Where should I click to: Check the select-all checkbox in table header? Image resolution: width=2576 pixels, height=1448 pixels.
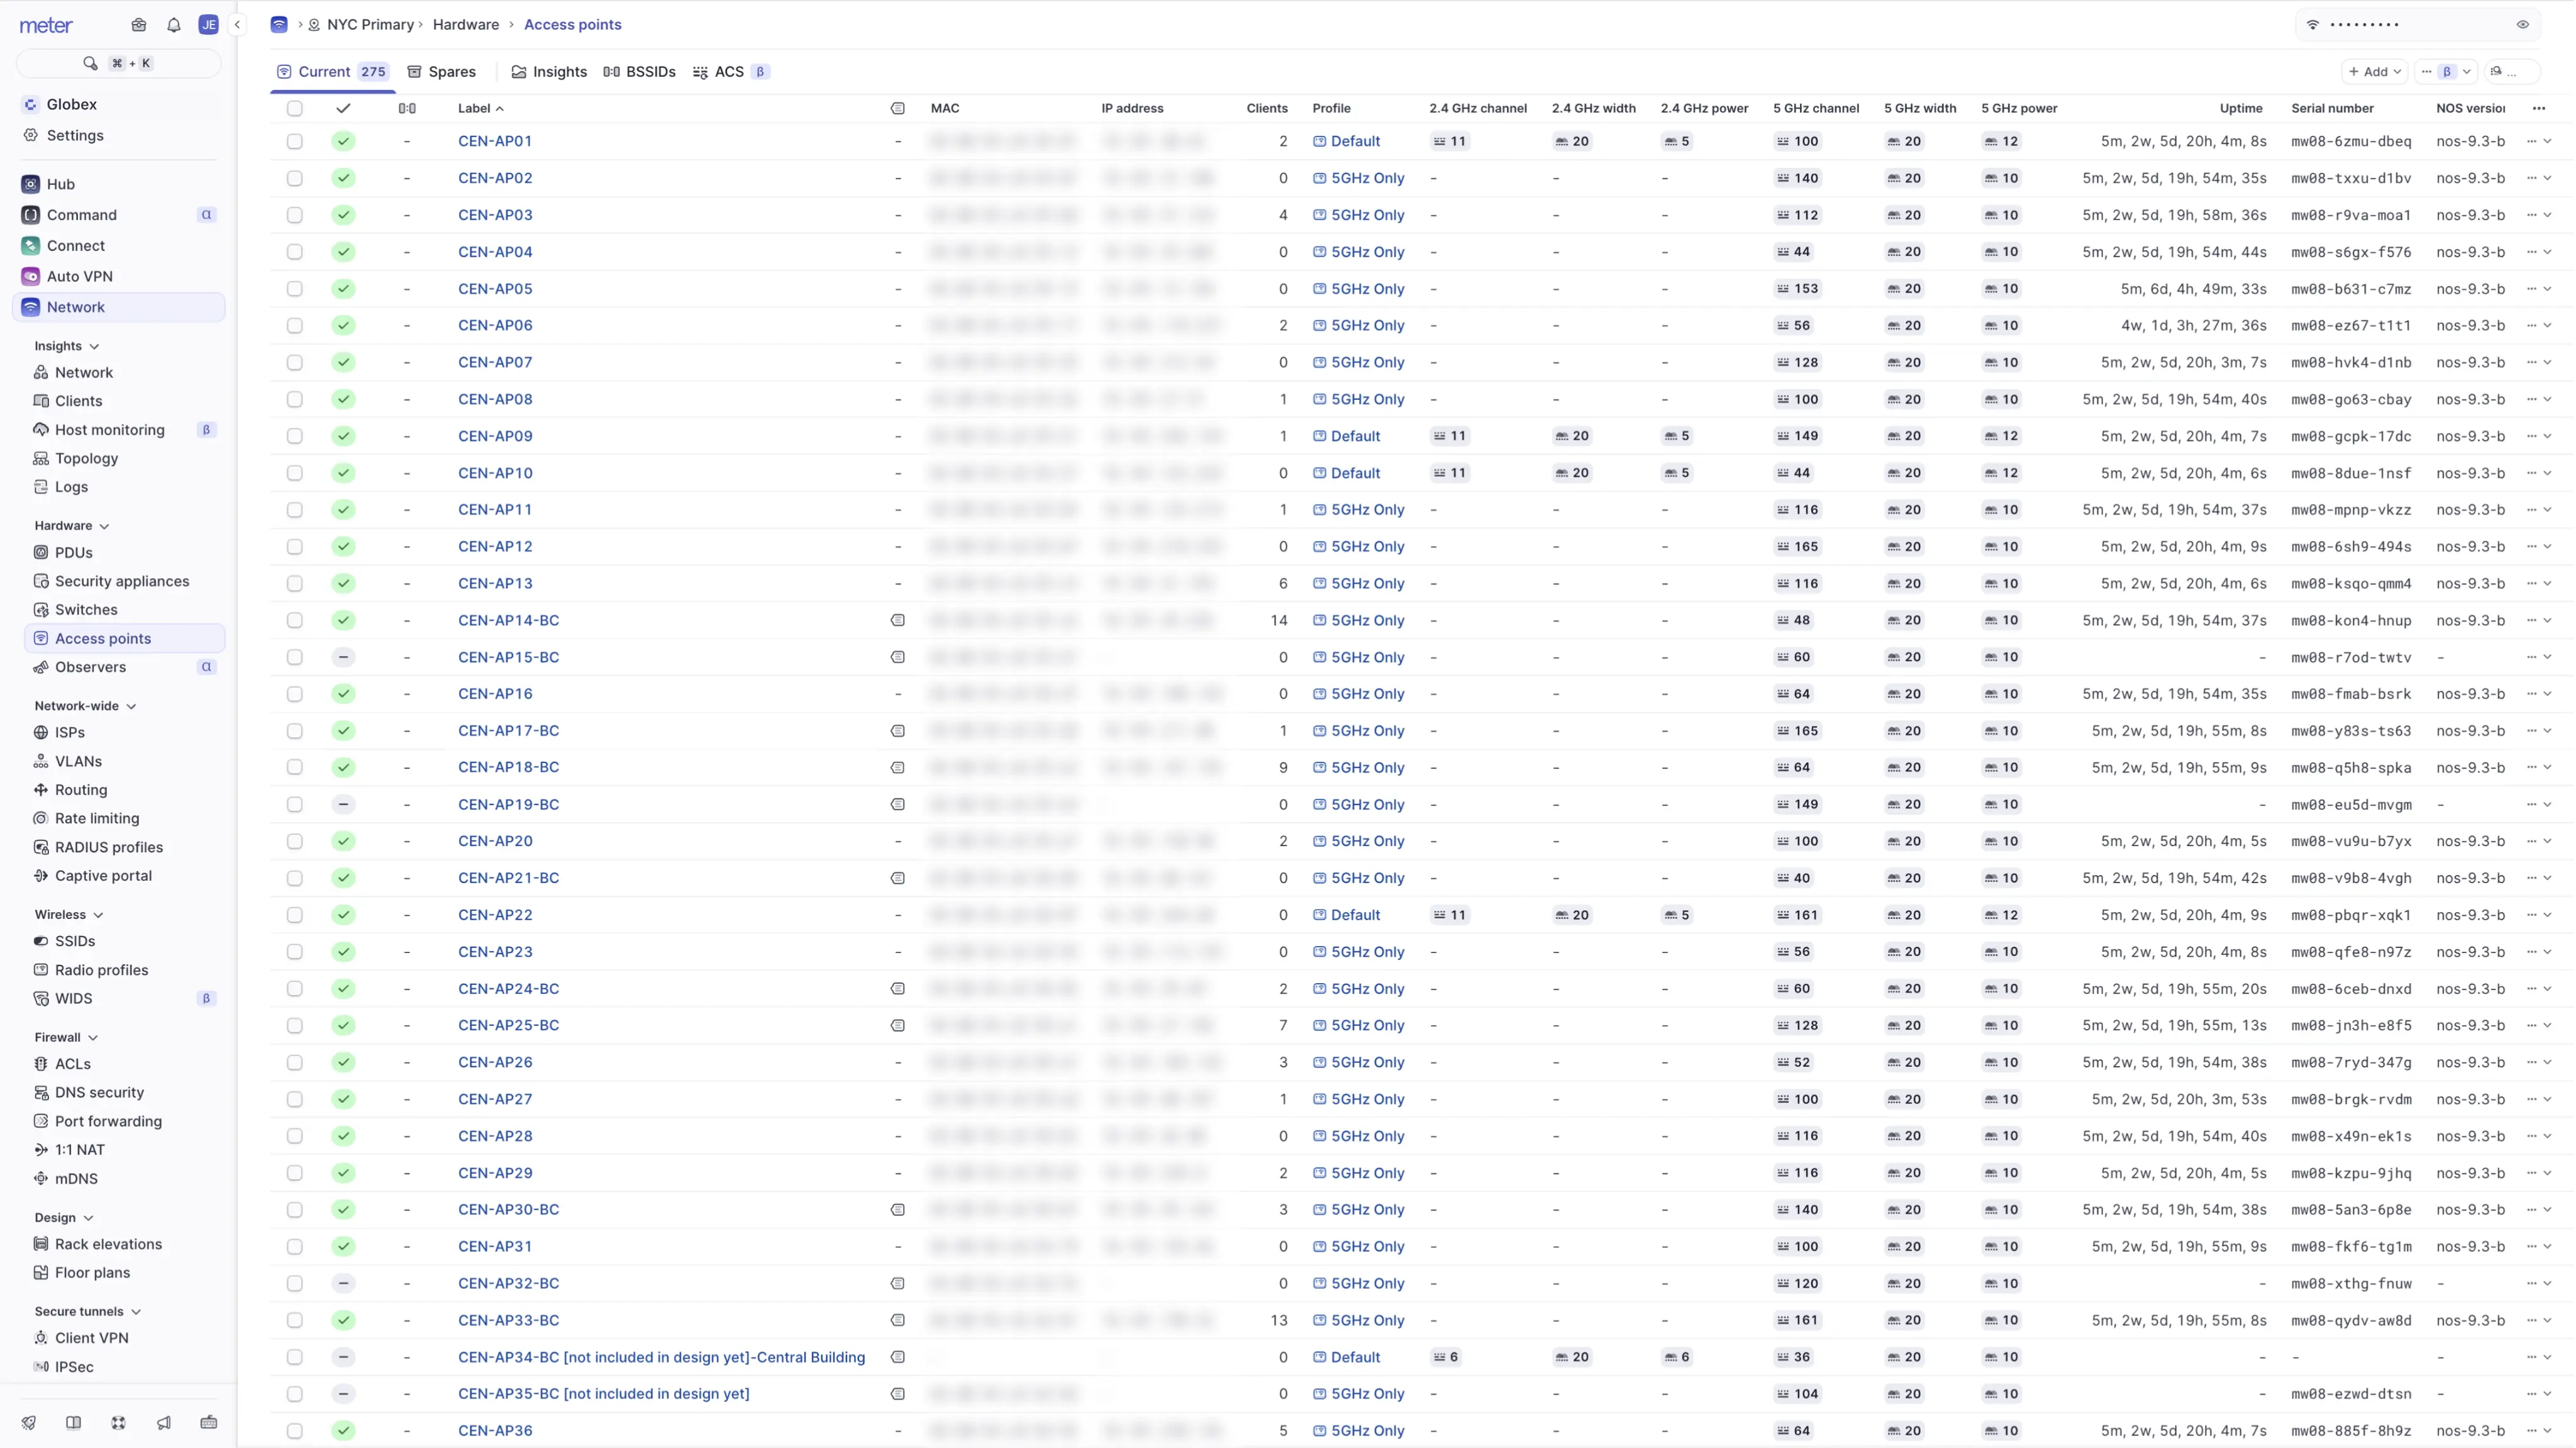(x=294, y=108)
